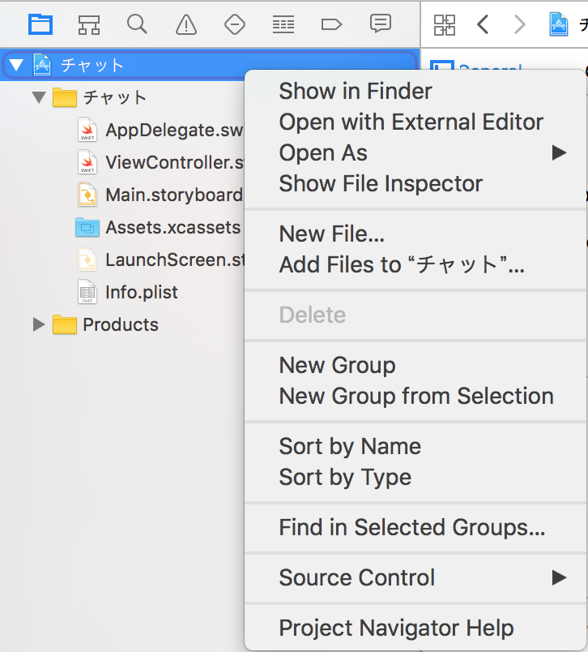Click Sort by Name option
Viewport: 588px width, 652px height.
[350, 446]
